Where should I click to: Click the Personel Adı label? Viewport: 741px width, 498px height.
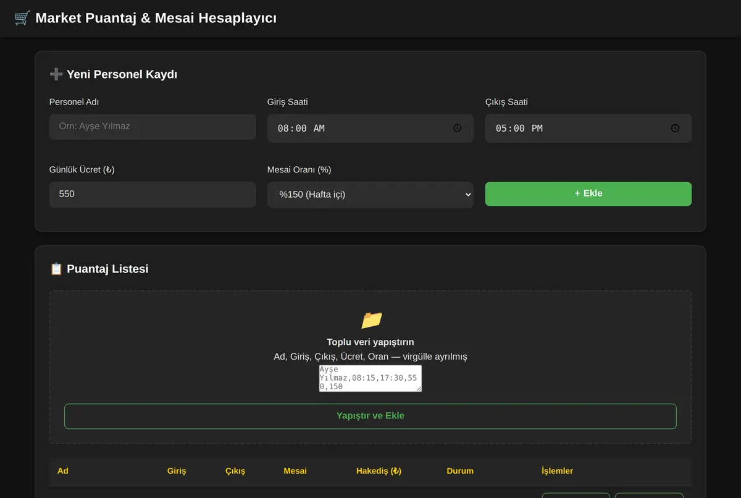74,102
